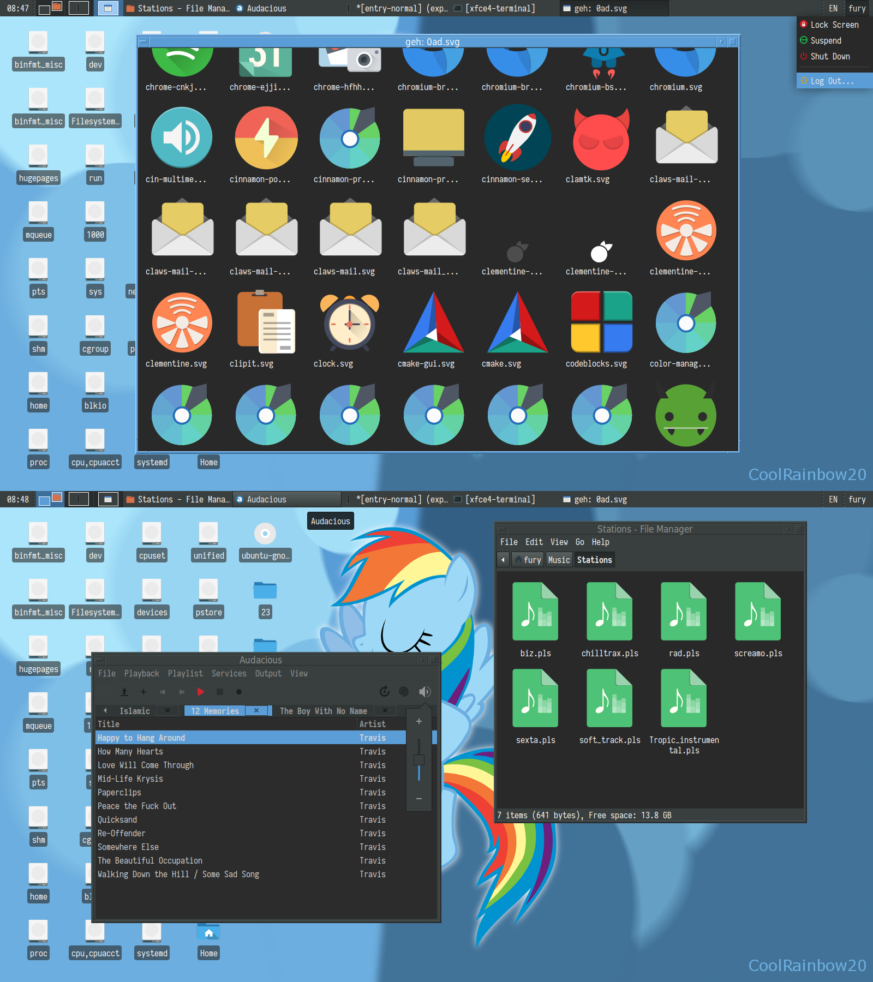Navigate to fury home in path bar
Screen dimensions: 873x982
[x=528, y=560]
